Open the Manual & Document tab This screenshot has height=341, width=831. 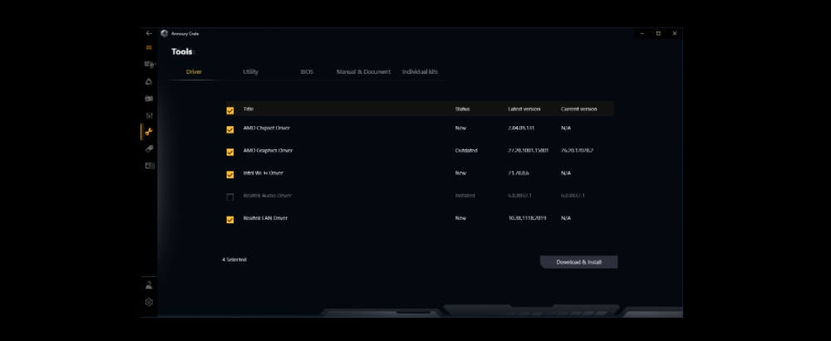coord(364,72)
